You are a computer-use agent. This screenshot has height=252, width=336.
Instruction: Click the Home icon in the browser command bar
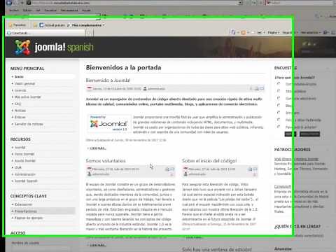click(x=233, y=32)
